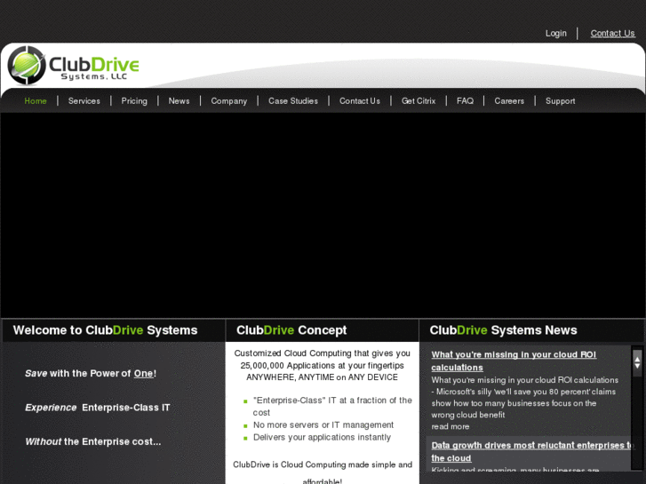The height and width of the screenshot is (484, 646).
Task: Open 'What you're missing in your cloud ROI' article
Action: click(x=514, y=361)
